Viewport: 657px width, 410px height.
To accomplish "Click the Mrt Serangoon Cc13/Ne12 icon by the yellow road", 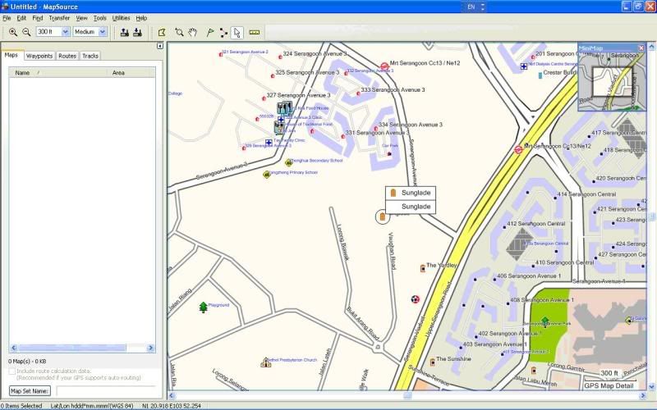I will coord(518,149).
